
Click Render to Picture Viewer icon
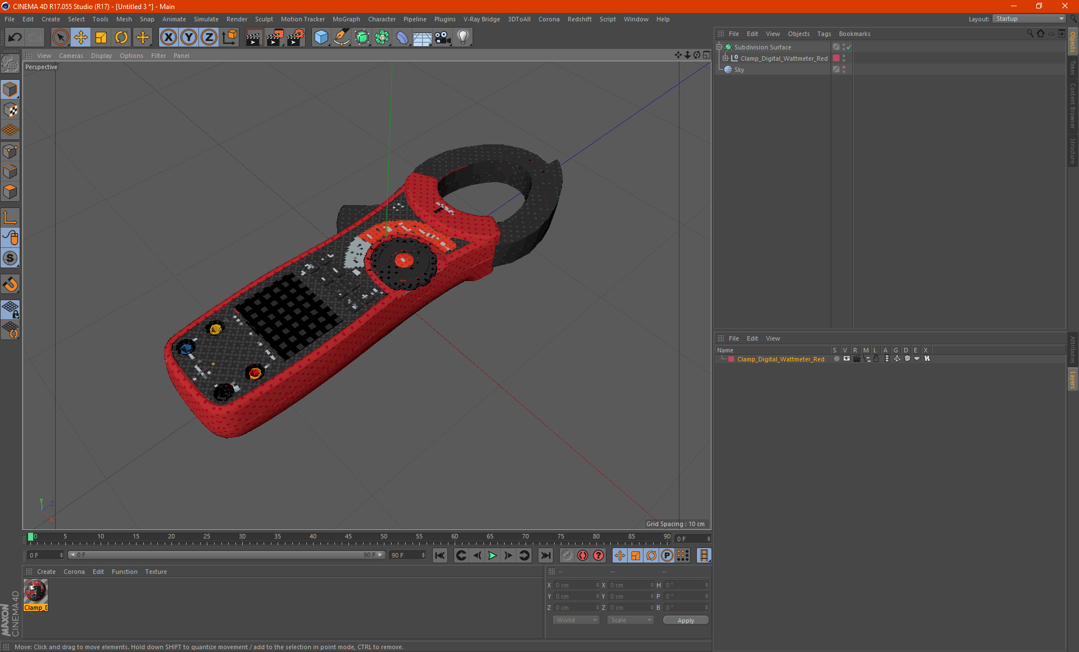274,38
